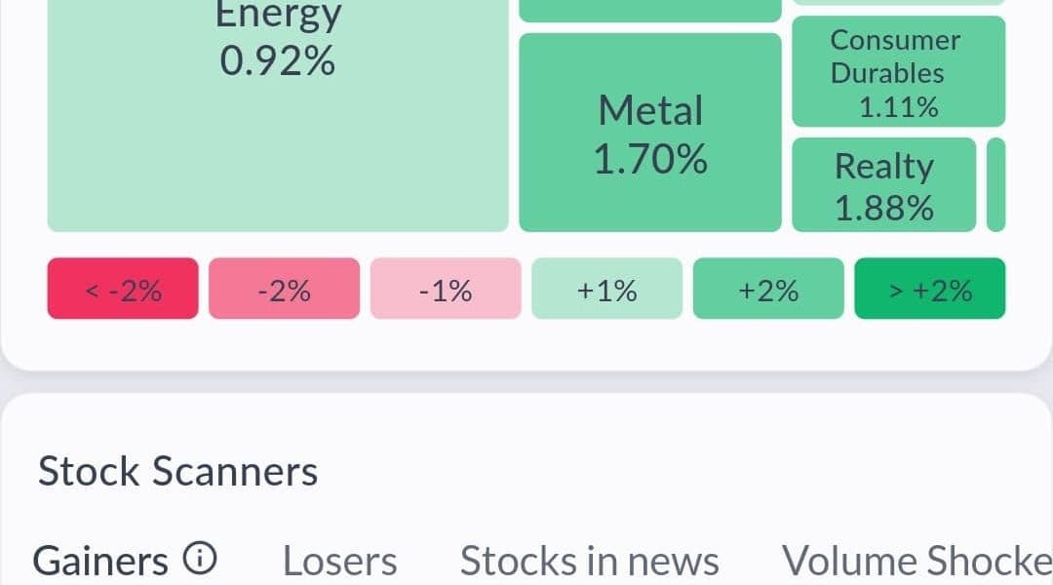Image resolution: width=1053 pixels, height=585 pixels.
Task: Click the Gainers label text
Action: 100,561
